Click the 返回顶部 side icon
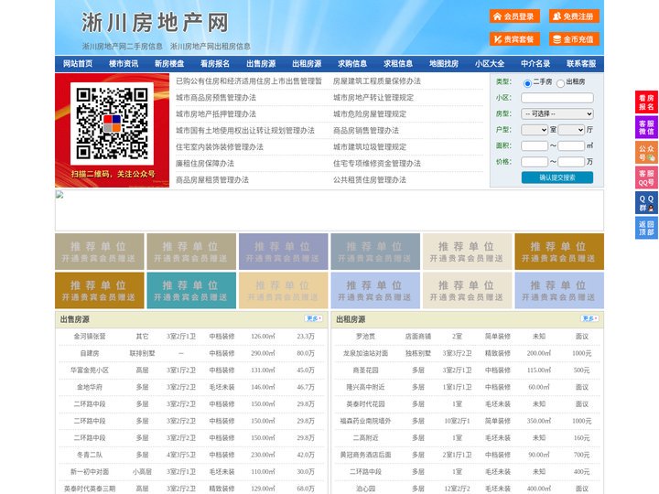This screenshot has width=659, height=494. (x=646, y=228)
